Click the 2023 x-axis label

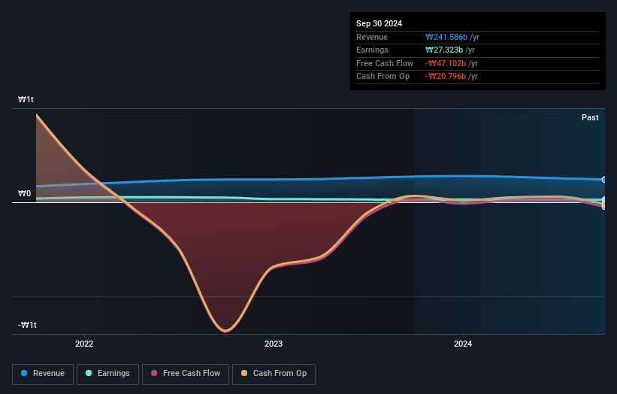point(274,344)
